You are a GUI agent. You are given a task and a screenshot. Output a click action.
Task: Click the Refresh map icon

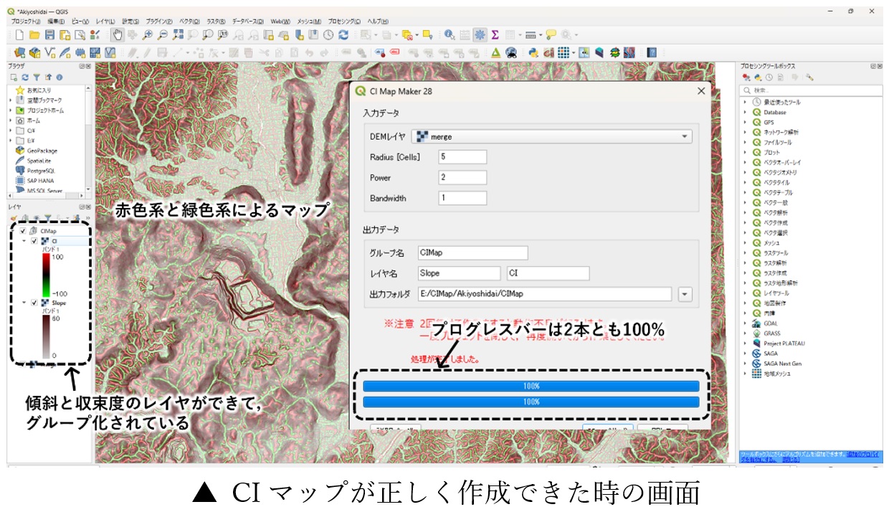coord(343,34)
